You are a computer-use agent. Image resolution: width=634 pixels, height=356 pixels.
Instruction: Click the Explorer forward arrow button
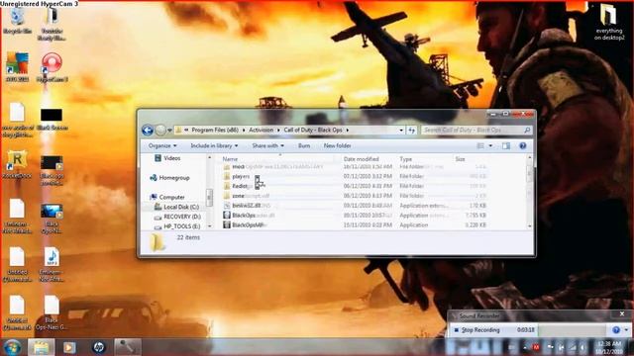pos(160,131)
